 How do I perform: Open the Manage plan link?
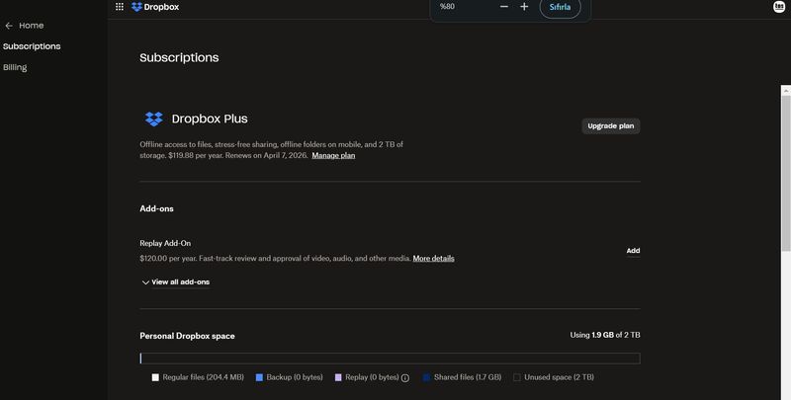(x=333, y=156)
